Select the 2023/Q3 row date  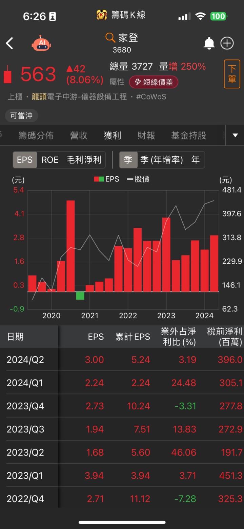25,429
